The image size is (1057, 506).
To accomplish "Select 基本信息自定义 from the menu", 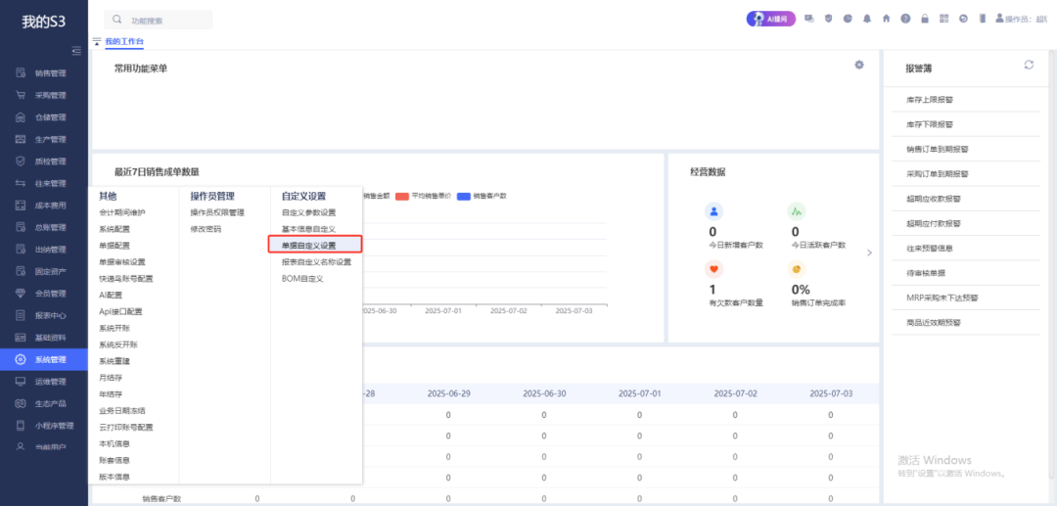I will coord(308,229).
